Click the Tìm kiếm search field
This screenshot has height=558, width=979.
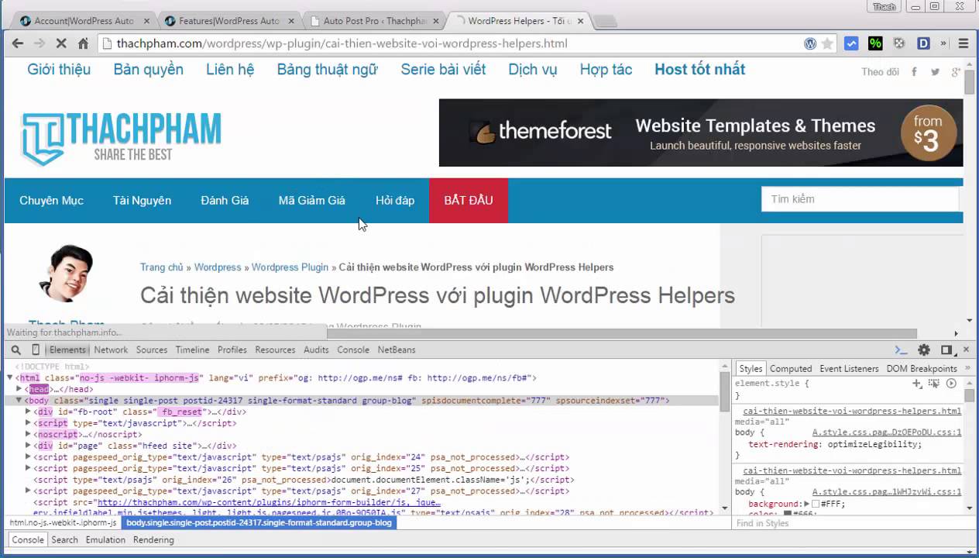point(860,200)
